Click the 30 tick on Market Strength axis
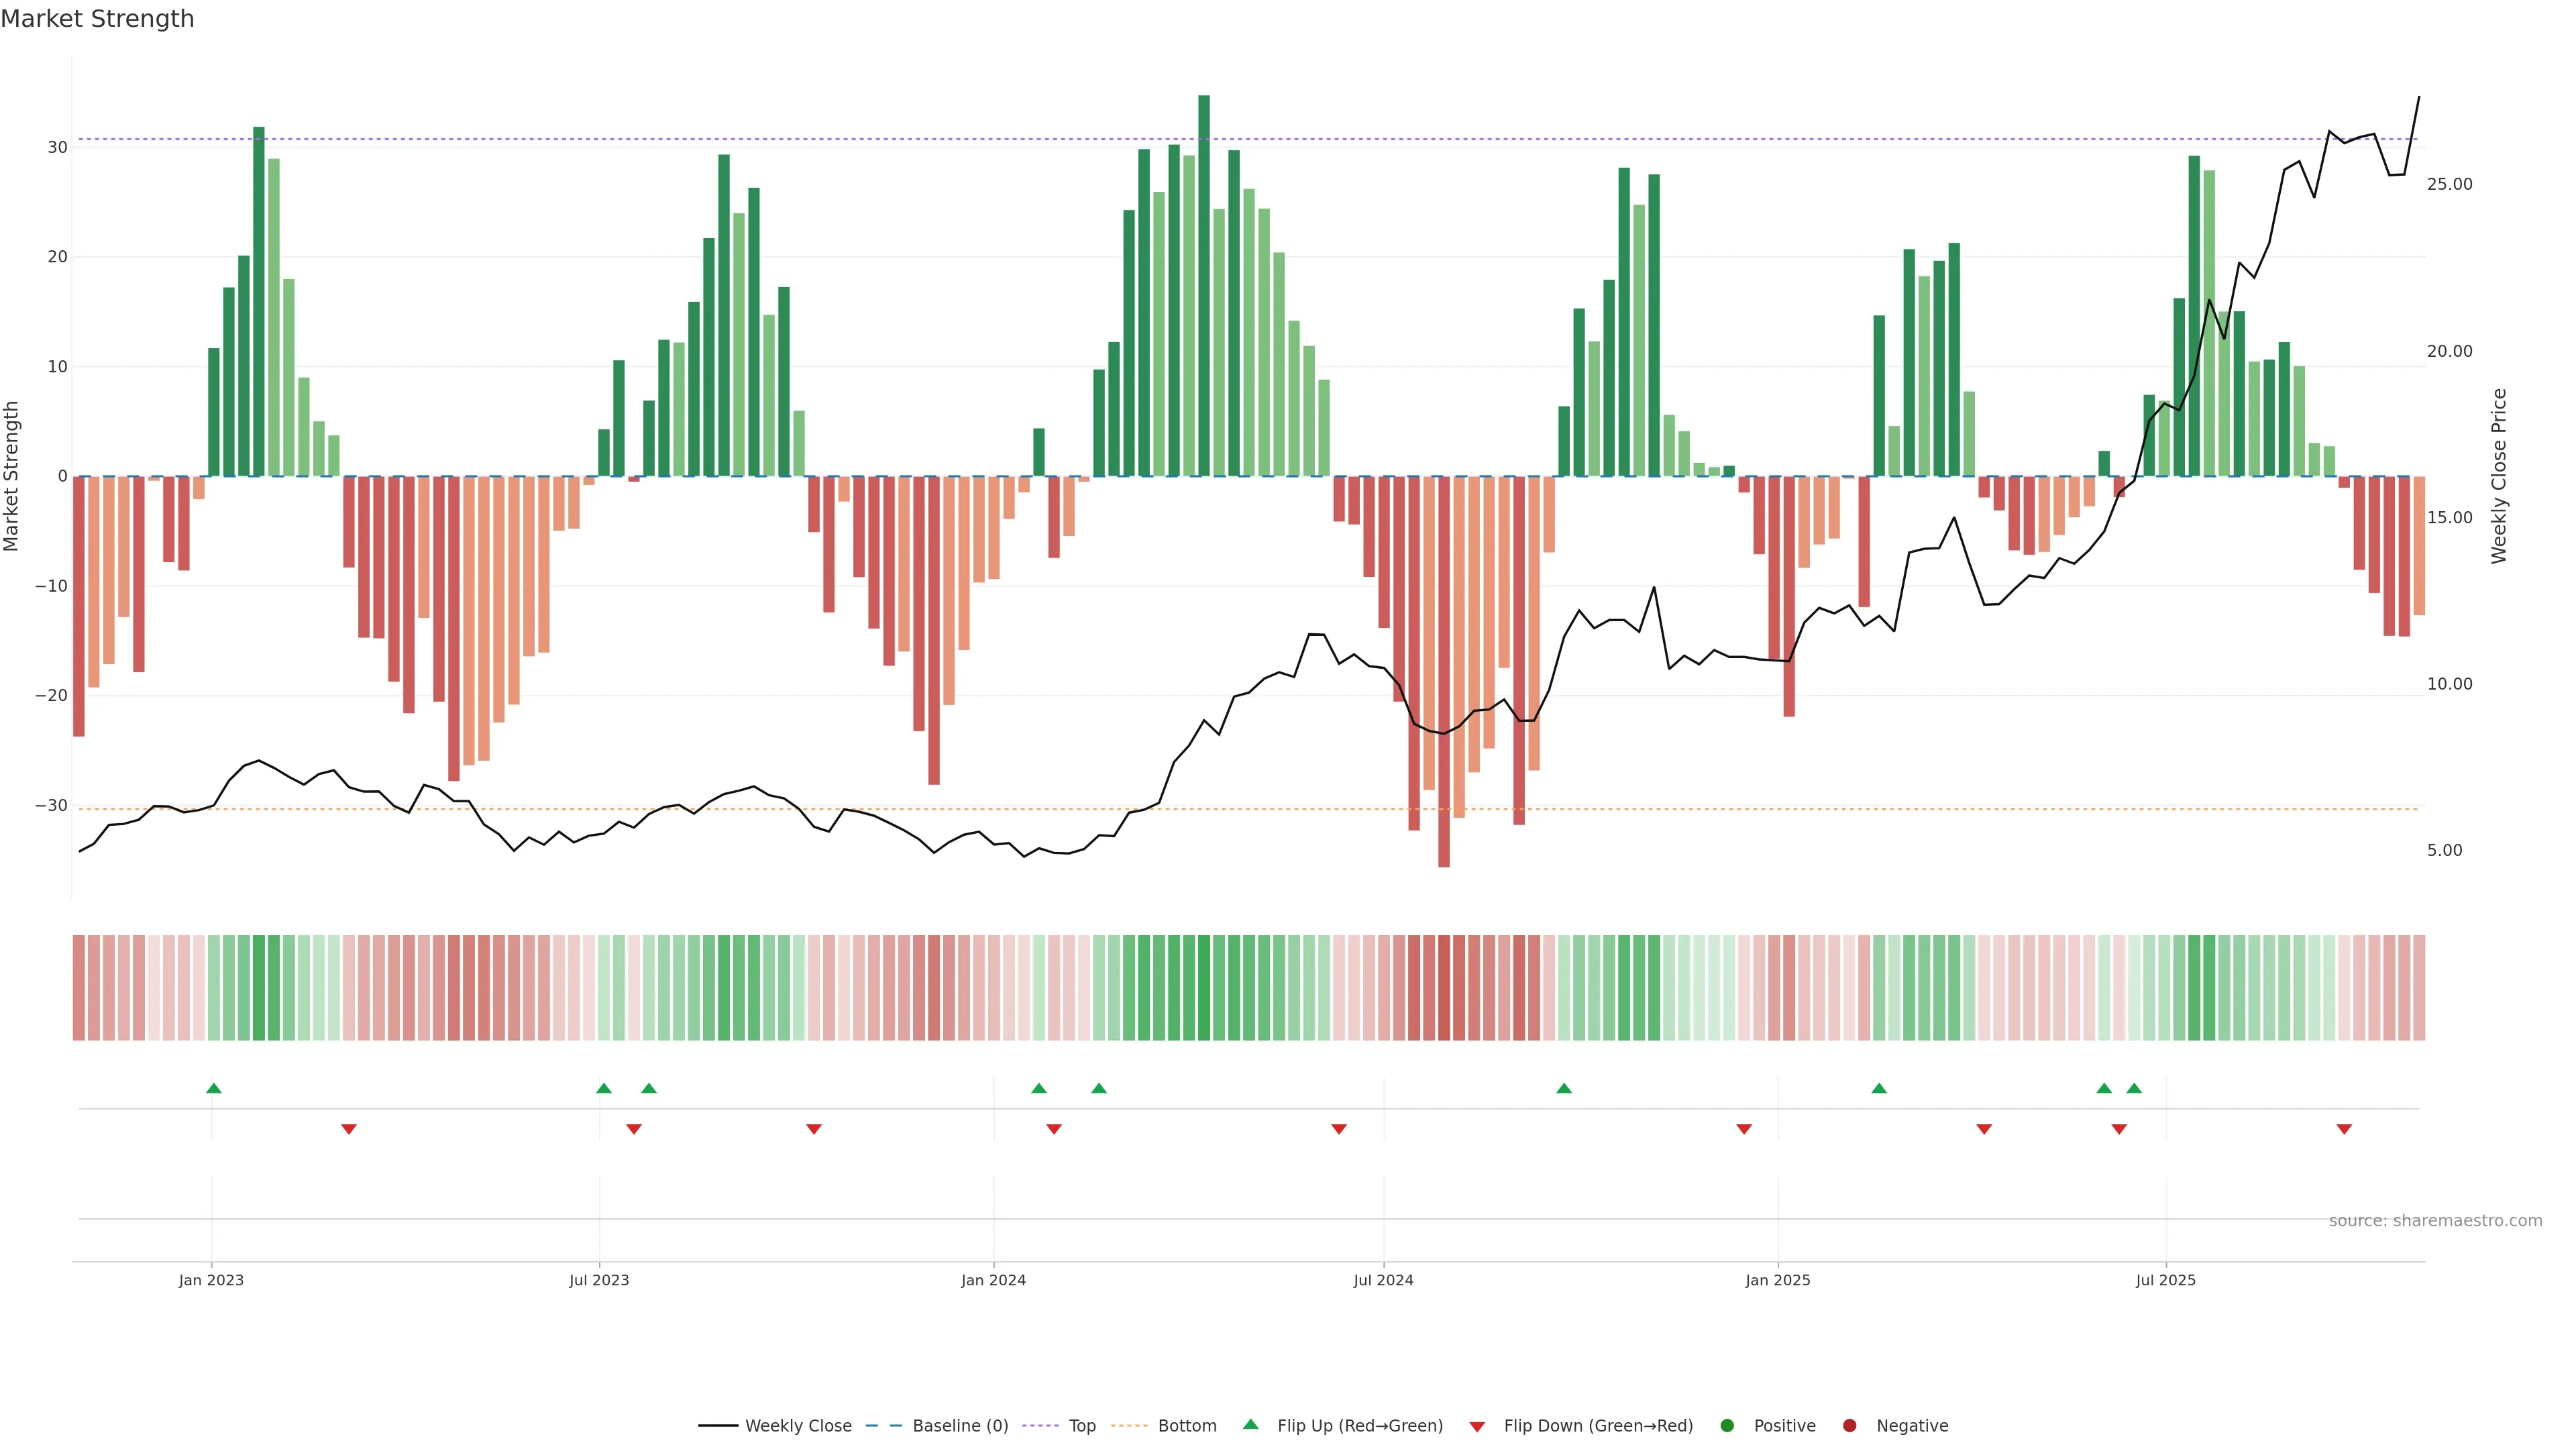This screenshot has height=1449, width=2576. tap(57, 147)
